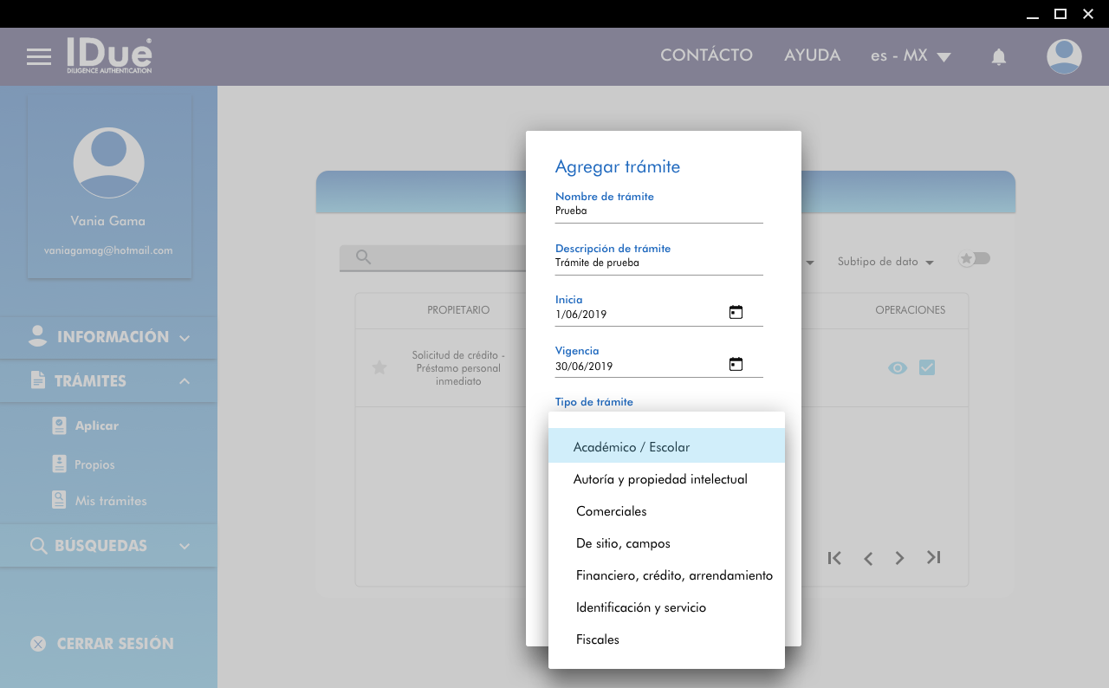This screenshot has height=688, width=1109.
Task: Toggle the favorites star switch
Action: coord(974,259)
